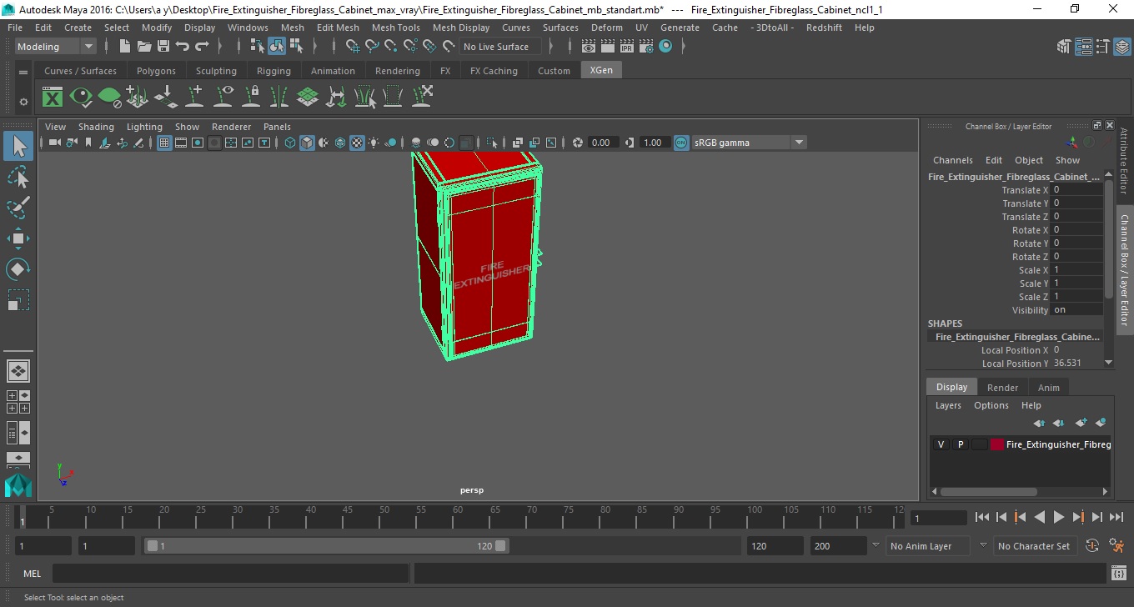The height and width of the screenshot is (607, 1134).
Task: Click the Translate X value field
Action: click(x=1076, y=190)
